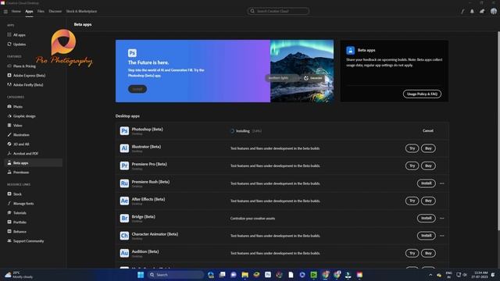Click the Premiere Rush (Beta) Ru icon
Image resolution: width=500 pixels, height=281 pixels.
click(x=124, y=183)
